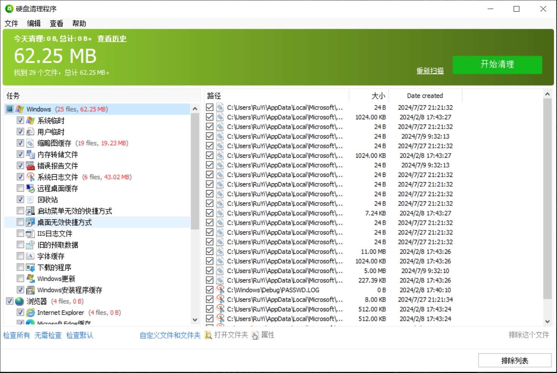This screenshot has width=557, height=373.
Task: Open the 帮助 menu
Action: [79, 23]
